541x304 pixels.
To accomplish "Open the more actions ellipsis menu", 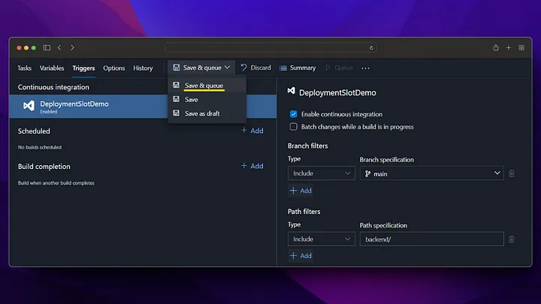I will point(365,68).
